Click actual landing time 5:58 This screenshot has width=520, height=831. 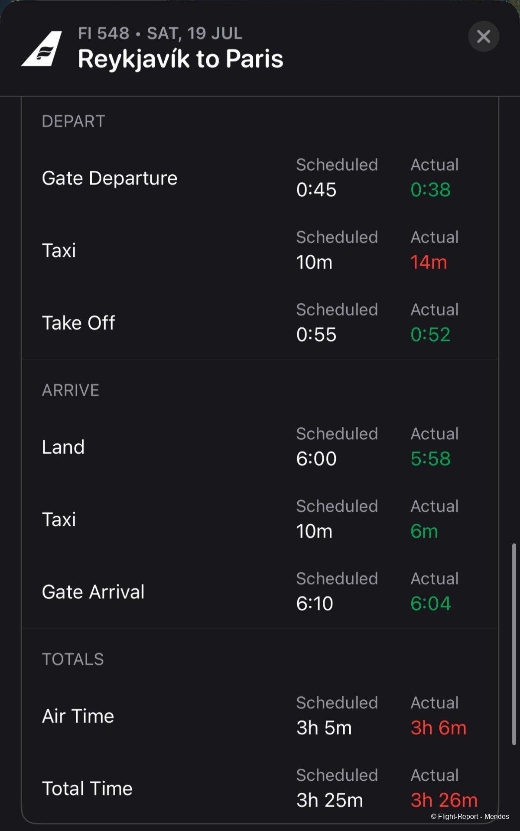coord(430,459)
